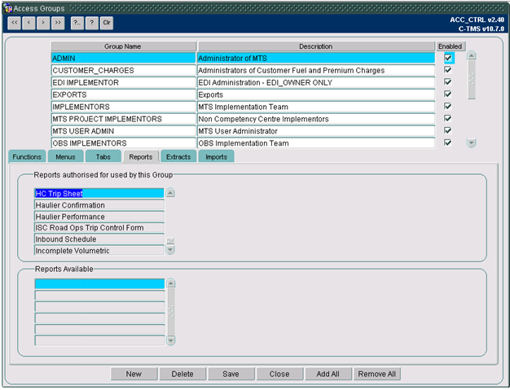Clear the form with the Clr button

(x=107, y=23)
